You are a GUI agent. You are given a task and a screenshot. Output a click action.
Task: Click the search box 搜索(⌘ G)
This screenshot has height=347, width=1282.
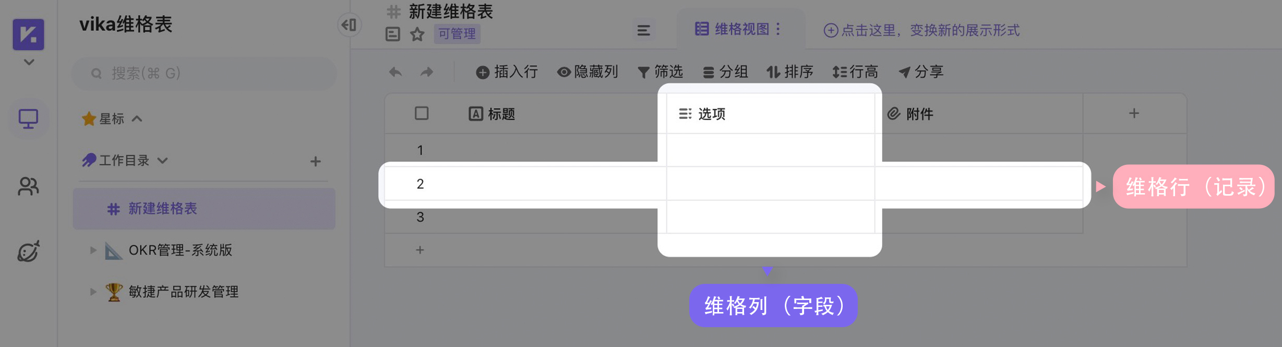point(204,74)
